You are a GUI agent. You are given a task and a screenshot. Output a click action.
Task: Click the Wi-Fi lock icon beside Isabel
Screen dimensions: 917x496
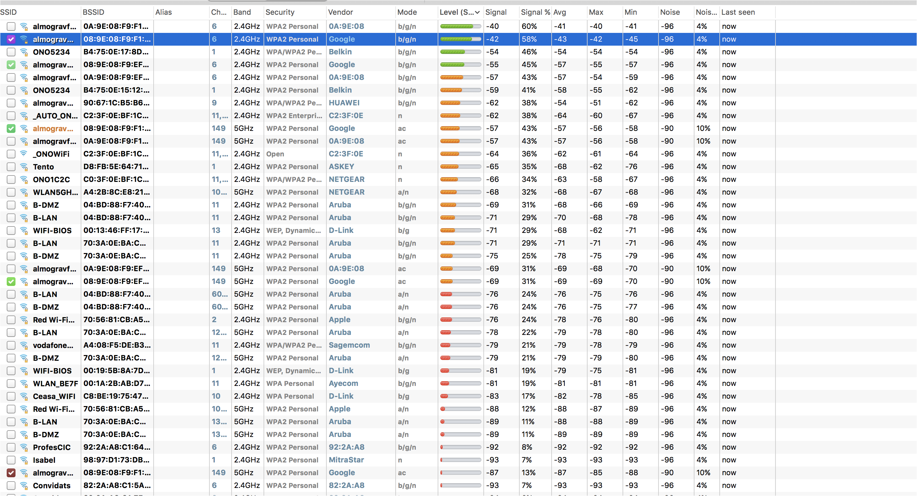(24, 460)
